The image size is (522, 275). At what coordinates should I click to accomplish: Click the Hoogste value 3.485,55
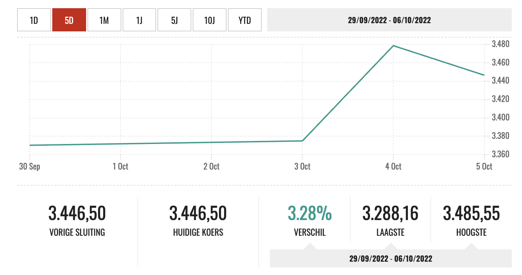(x=471, y=213)
